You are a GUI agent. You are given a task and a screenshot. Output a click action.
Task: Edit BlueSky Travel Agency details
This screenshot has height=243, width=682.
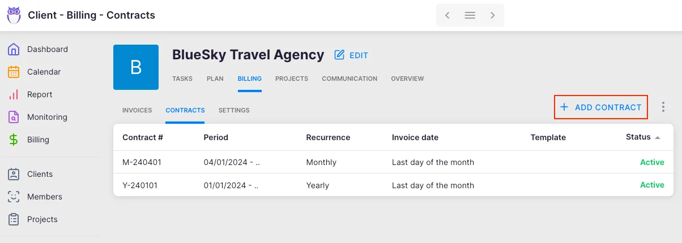pos(351,55)
